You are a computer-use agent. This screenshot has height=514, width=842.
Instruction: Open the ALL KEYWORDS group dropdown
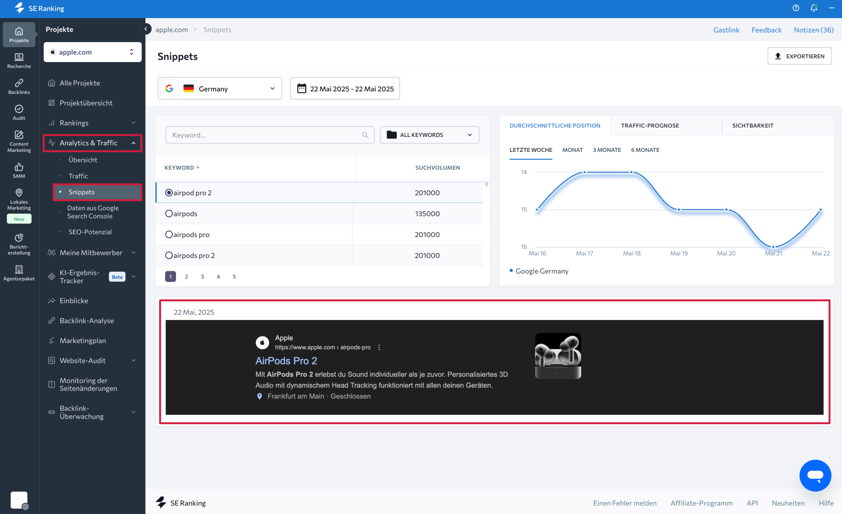click(430, 135)
